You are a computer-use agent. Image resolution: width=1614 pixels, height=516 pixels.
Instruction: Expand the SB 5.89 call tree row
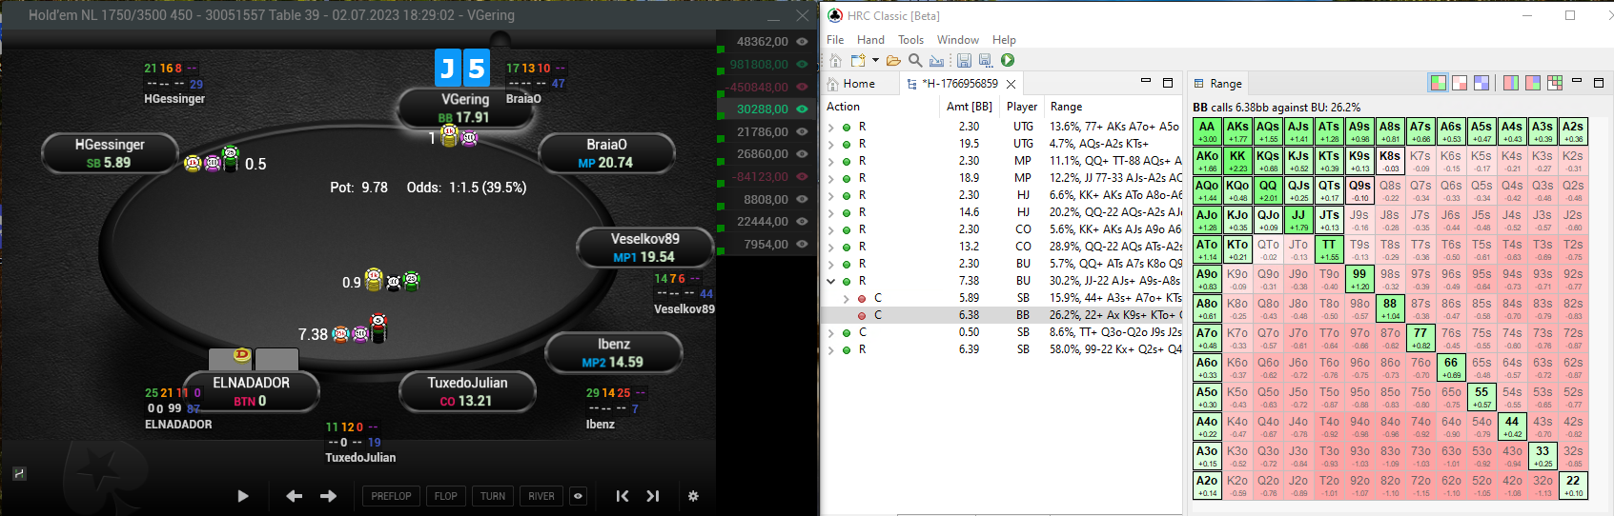click(x=847, y=298)
